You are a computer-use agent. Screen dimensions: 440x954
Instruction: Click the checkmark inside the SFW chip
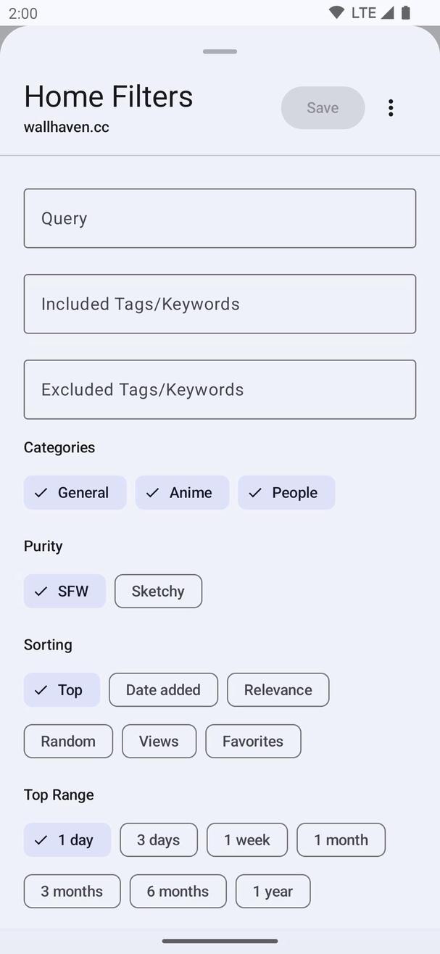41,591
